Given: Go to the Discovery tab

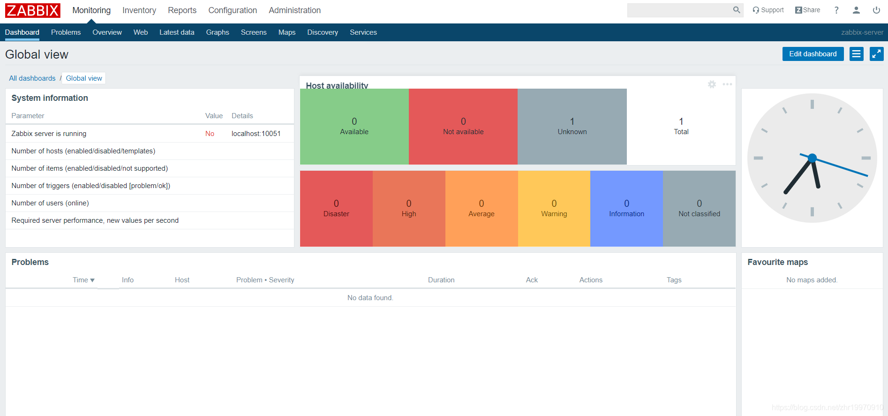Looking at the screenshot, I should (323, 32).
